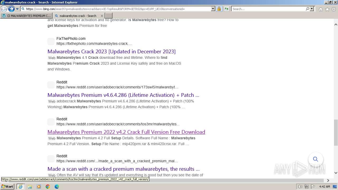Click the favicon beside the made_a_scan Reddit result
Screen dimensions: 338x190
tap(51, 159)
